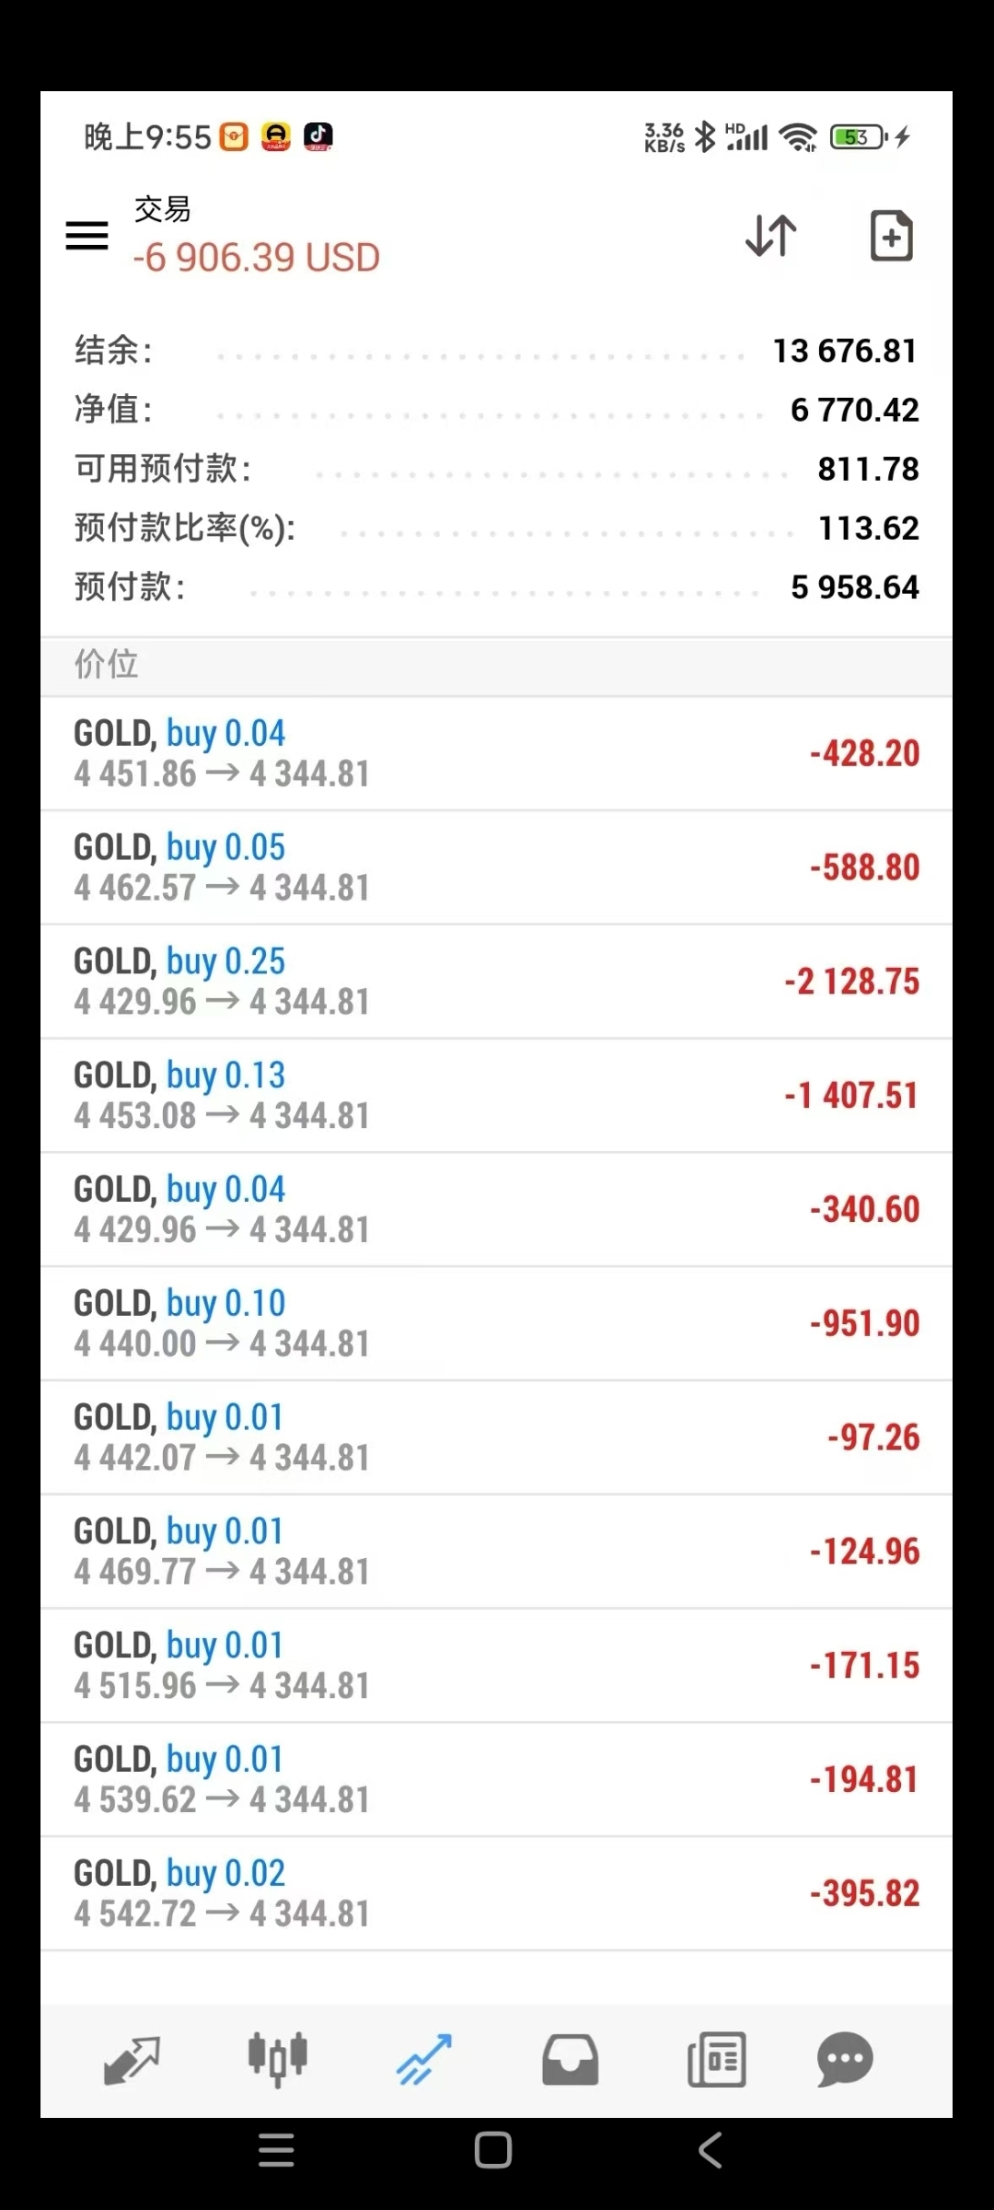Viewport: 994px width, 2210px height.
Task: Select GOLD buy 0.05 position
Action: [x=496, y=867]
